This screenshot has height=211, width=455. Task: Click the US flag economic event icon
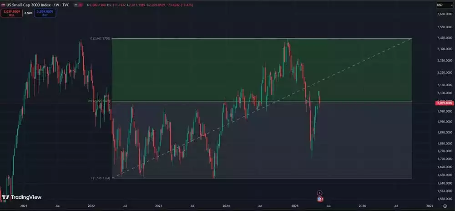pyautogui.click(x=320, y=199)
